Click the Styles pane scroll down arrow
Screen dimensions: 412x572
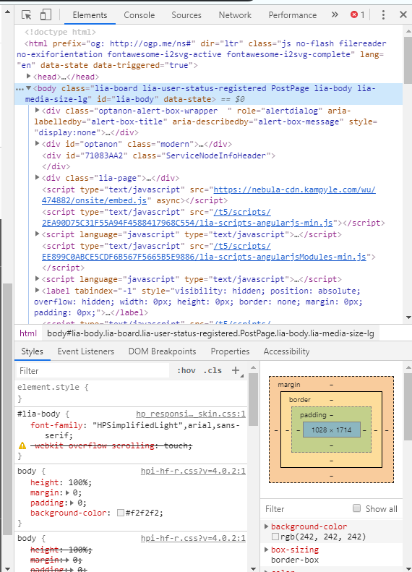254,568
